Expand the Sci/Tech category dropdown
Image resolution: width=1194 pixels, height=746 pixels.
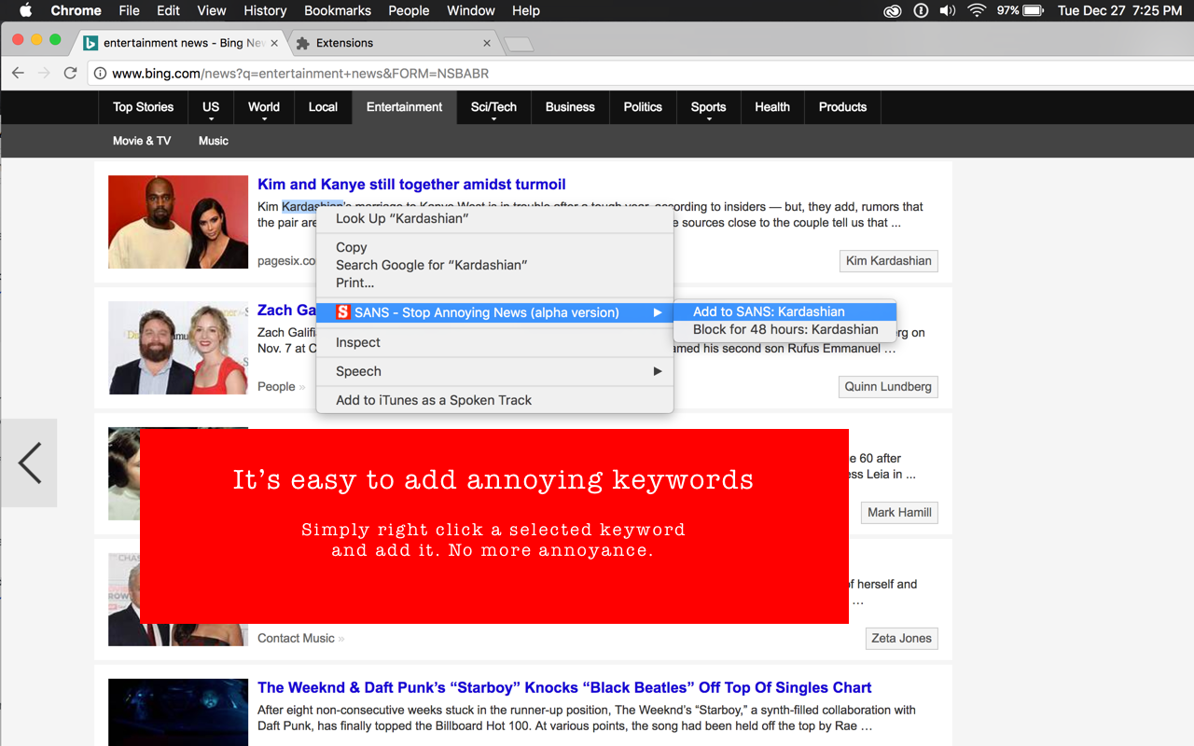pos(493,107)
